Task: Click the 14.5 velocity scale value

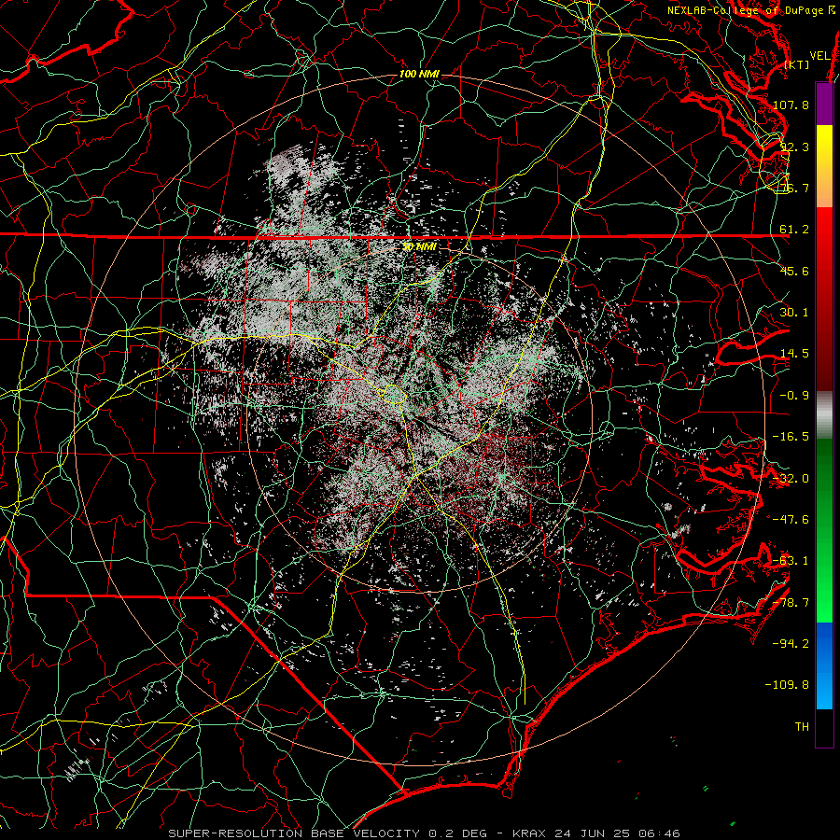Action: [794, 354]
